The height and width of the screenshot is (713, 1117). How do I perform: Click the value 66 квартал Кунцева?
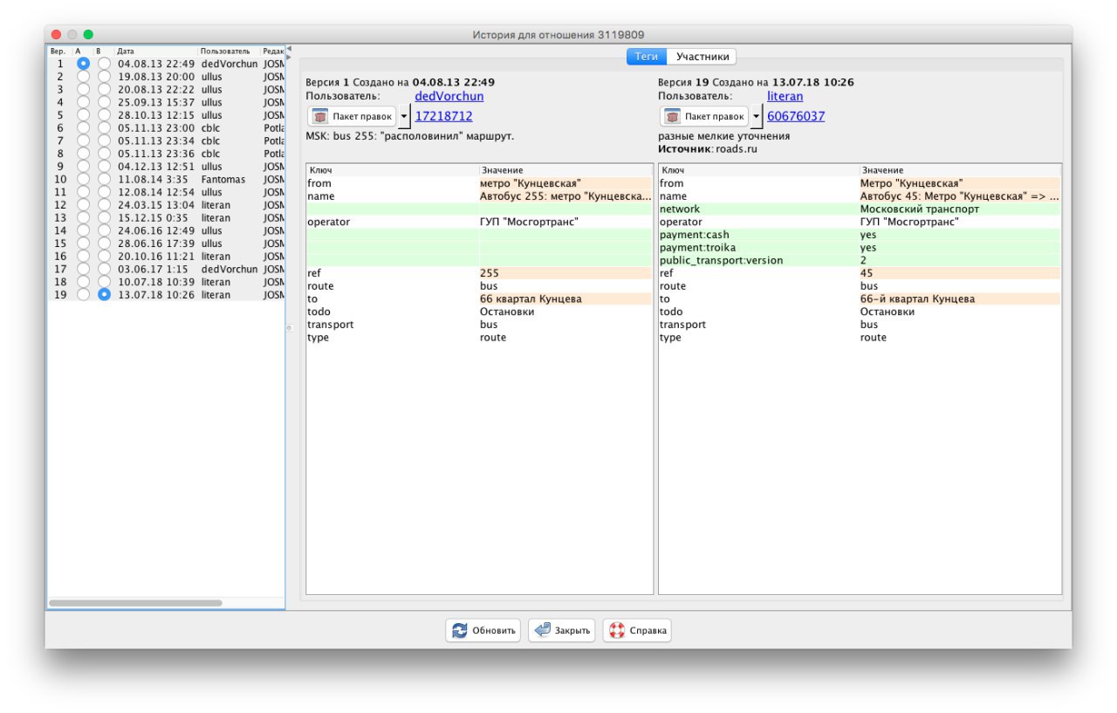point(565,298)
